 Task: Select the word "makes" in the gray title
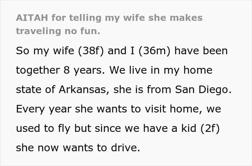186,18
